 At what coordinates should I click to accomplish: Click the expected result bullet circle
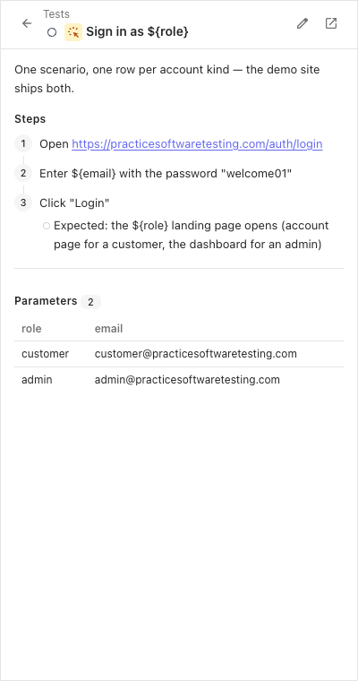[47, 226]
